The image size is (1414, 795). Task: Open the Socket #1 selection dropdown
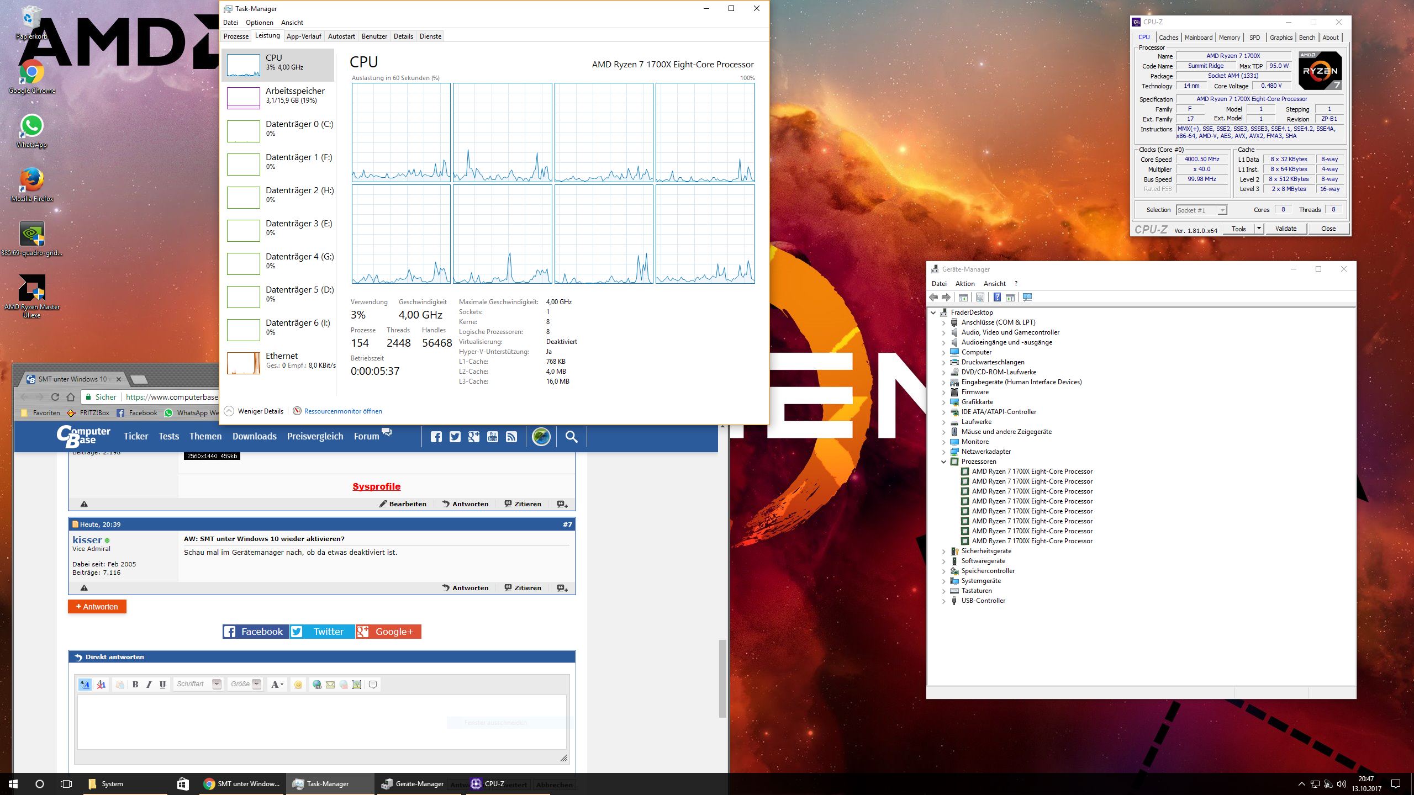(x=1222, y=210)
